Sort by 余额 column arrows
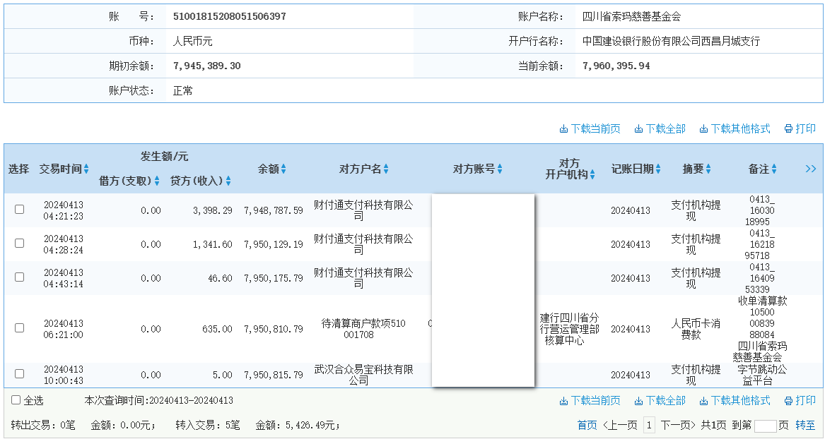This screenshot has height=439, width=825. click(x=283, y=169)
